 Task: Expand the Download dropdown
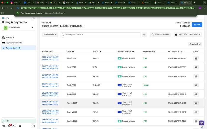click(x=195, y=44)
